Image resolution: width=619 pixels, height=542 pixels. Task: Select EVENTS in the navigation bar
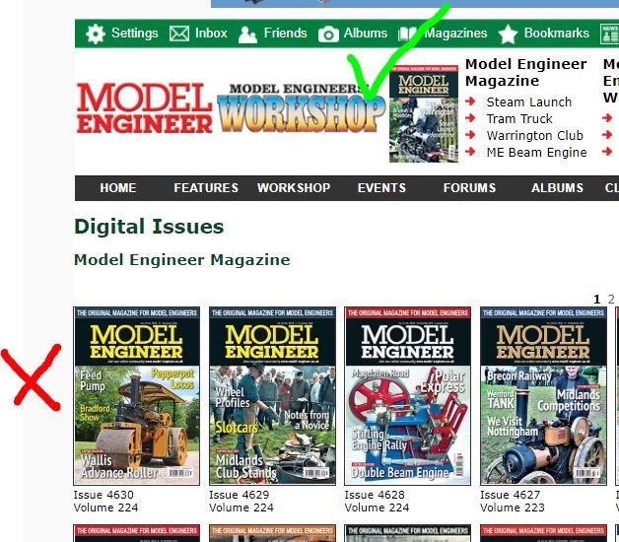(381, 188)
